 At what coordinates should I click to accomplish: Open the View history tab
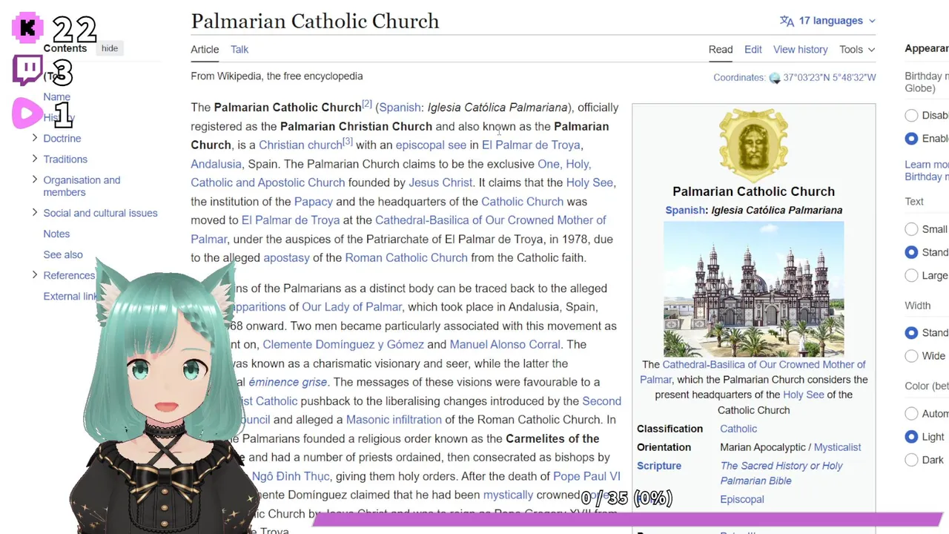[801, 50]
